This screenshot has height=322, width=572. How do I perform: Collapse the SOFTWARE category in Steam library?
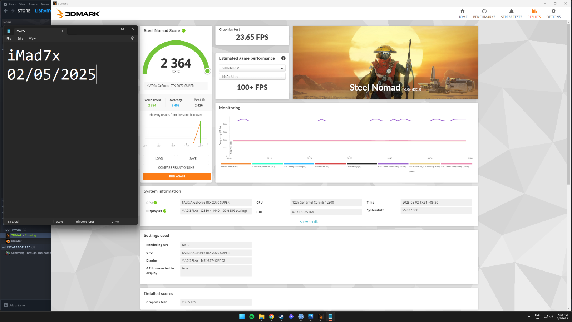pyautogui.click(x=3, y=230)
